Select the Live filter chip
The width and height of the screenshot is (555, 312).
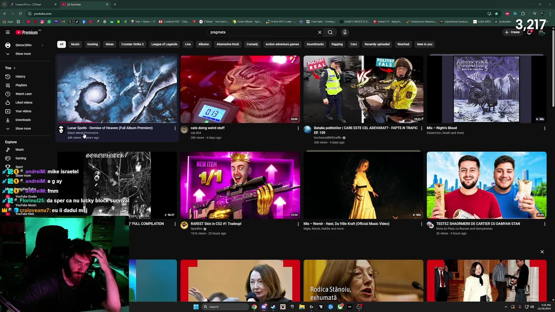coord(188,44)
